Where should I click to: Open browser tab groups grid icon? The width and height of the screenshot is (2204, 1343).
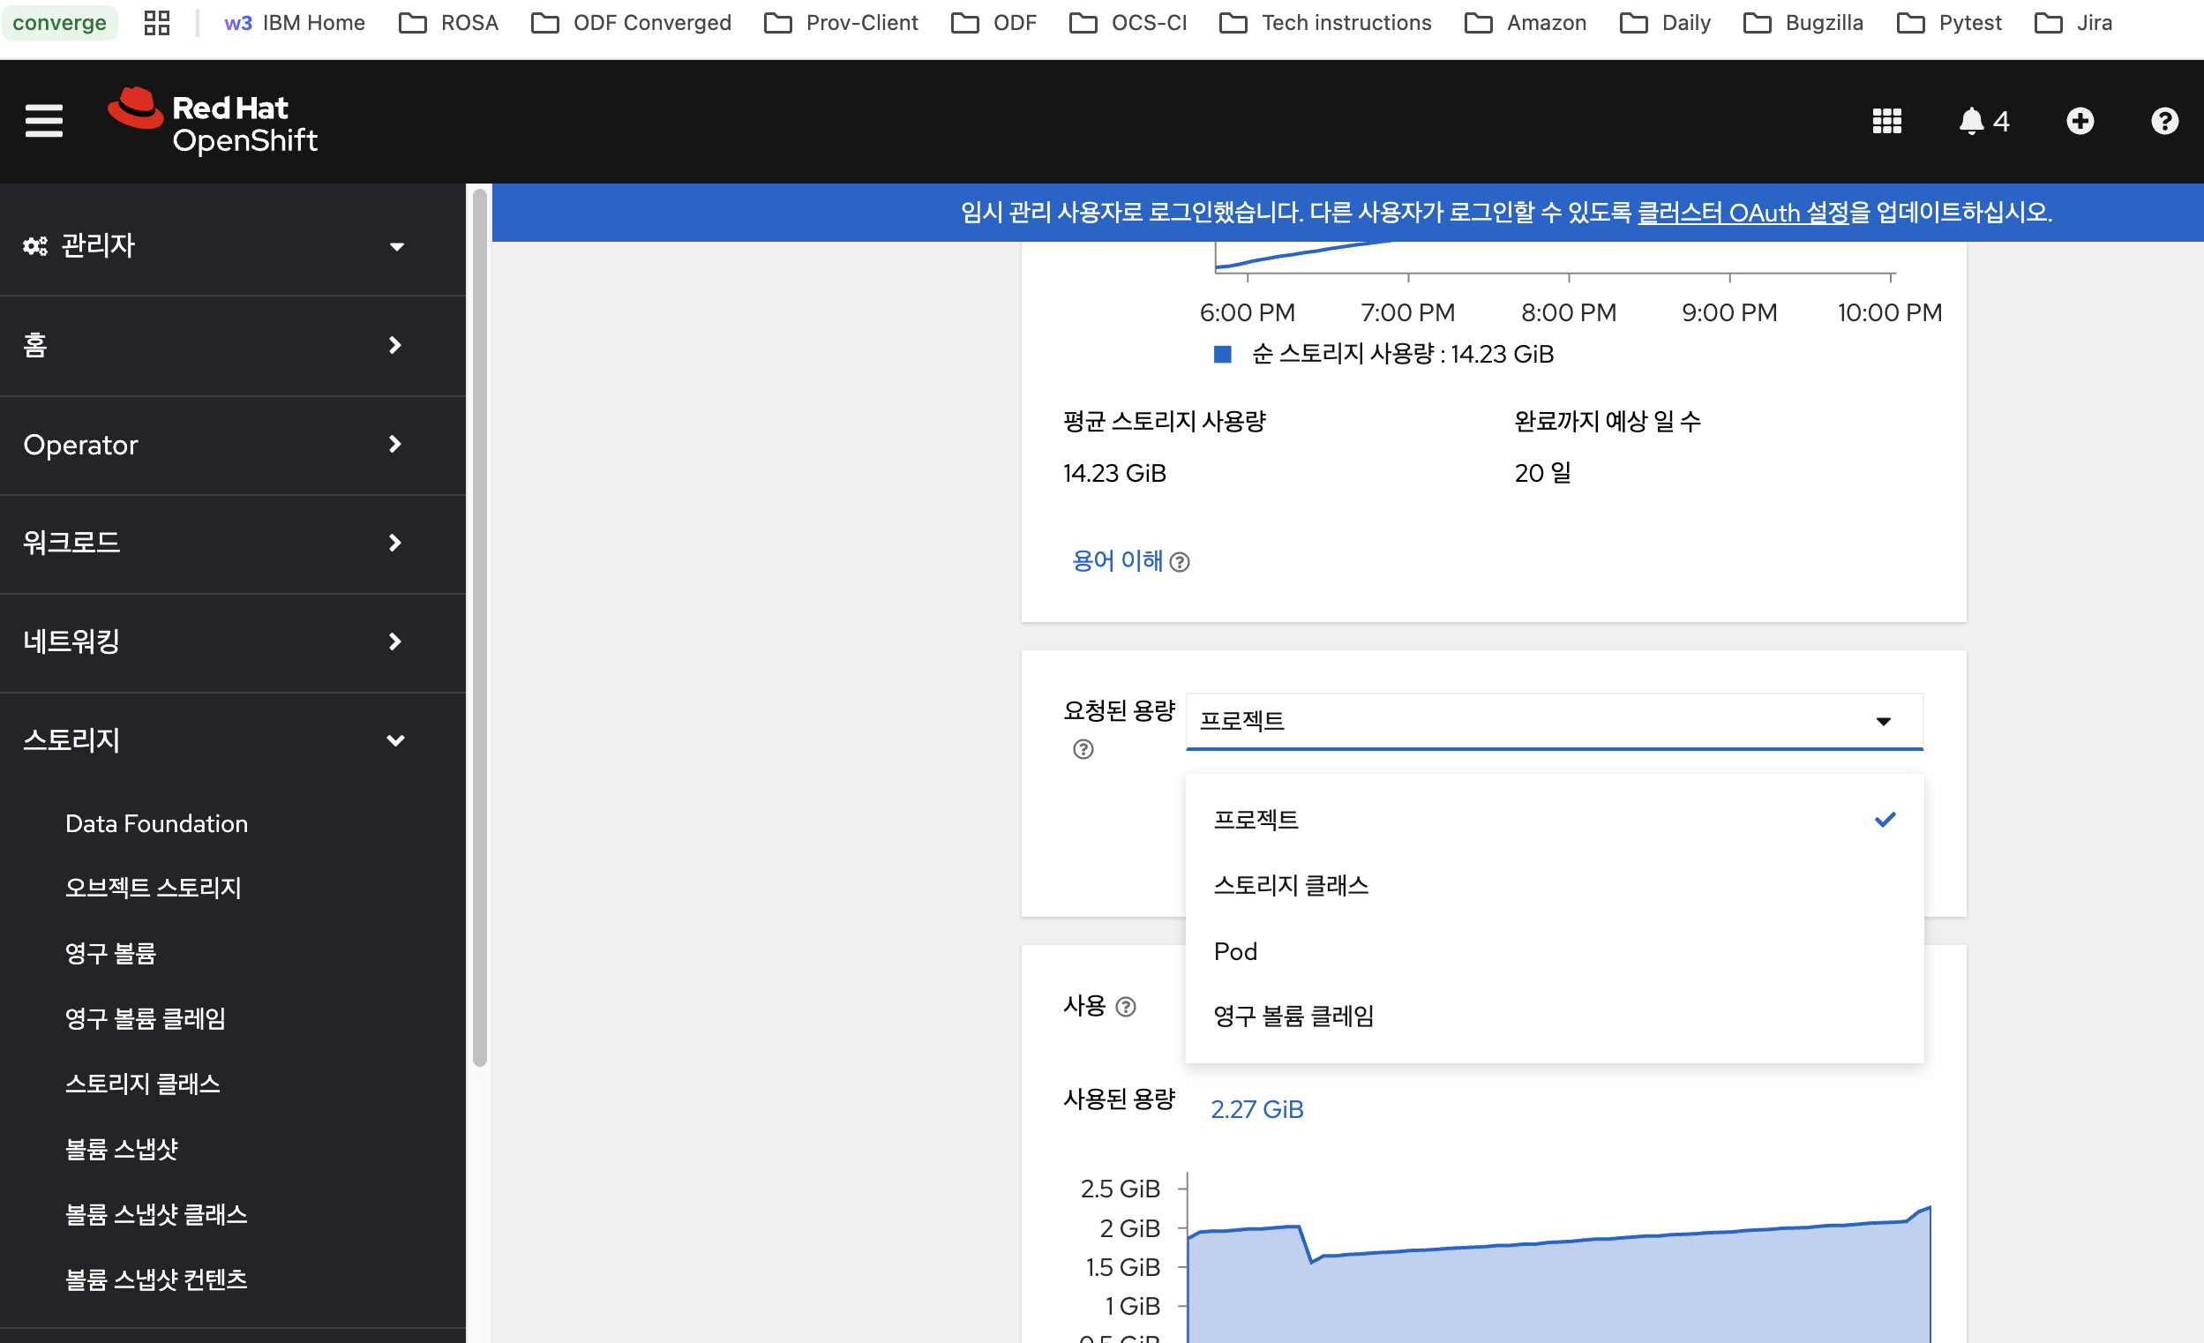coord(156,22)
